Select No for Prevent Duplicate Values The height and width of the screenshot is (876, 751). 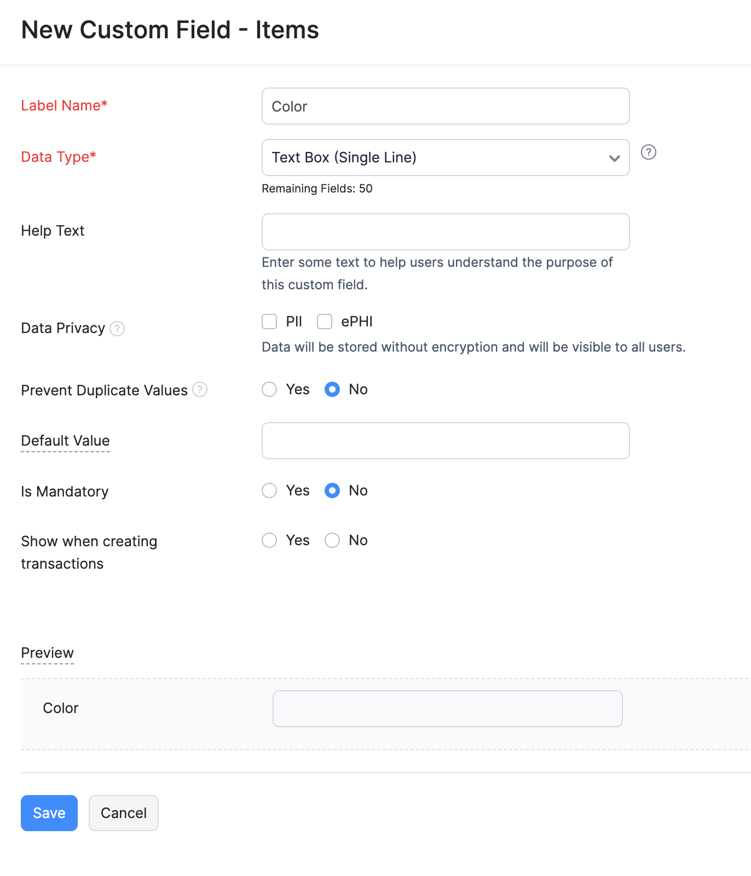tap(332, 389)
